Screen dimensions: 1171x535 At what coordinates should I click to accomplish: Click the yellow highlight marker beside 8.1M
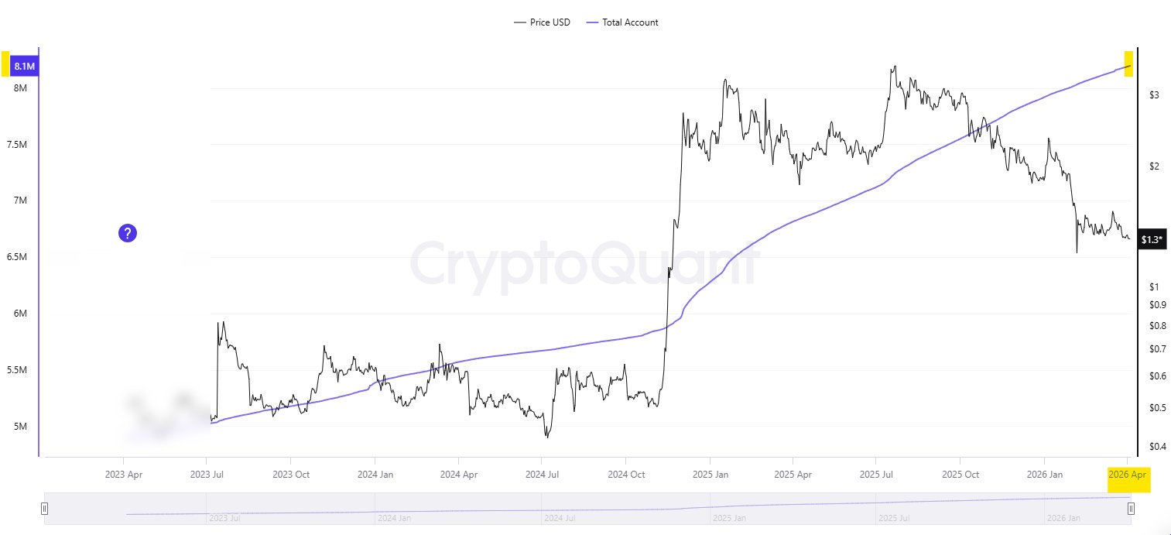pyautogui.click(x=5, y=63)
